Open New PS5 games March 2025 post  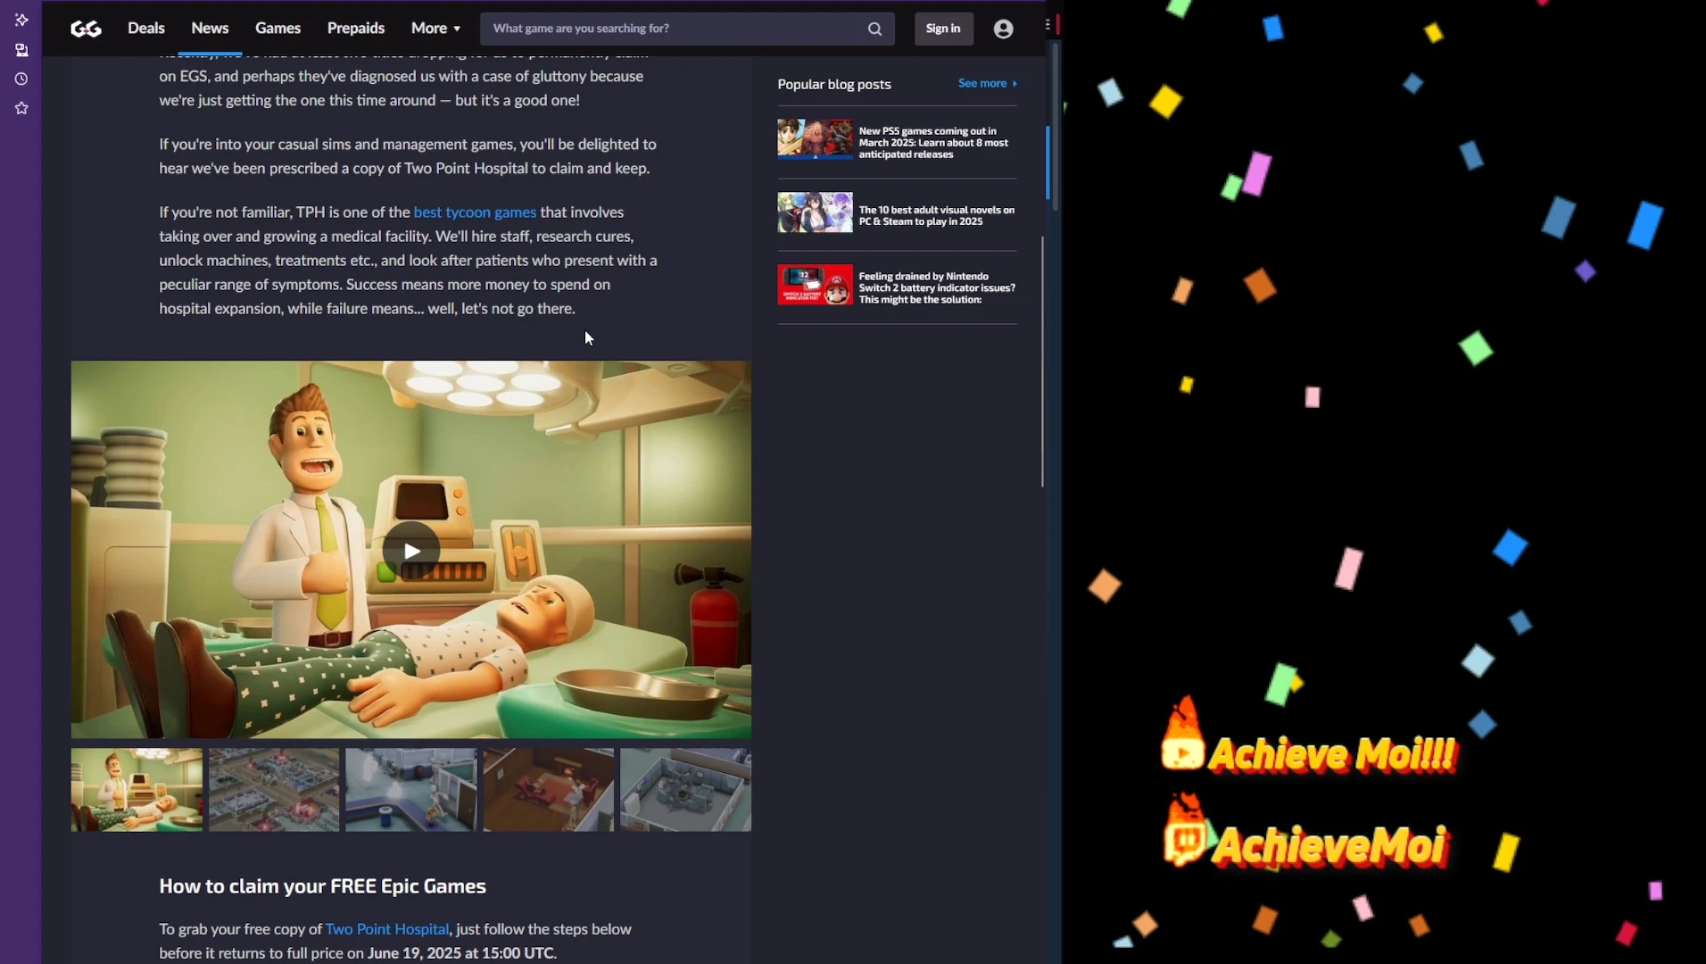(935, 143)
